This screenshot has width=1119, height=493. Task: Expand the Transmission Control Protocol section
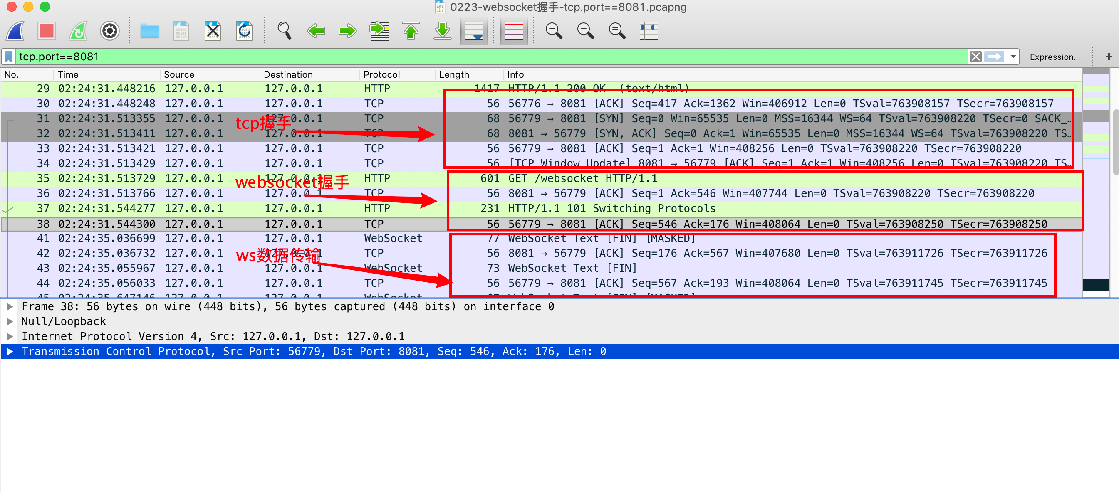(x=10, y=351)
